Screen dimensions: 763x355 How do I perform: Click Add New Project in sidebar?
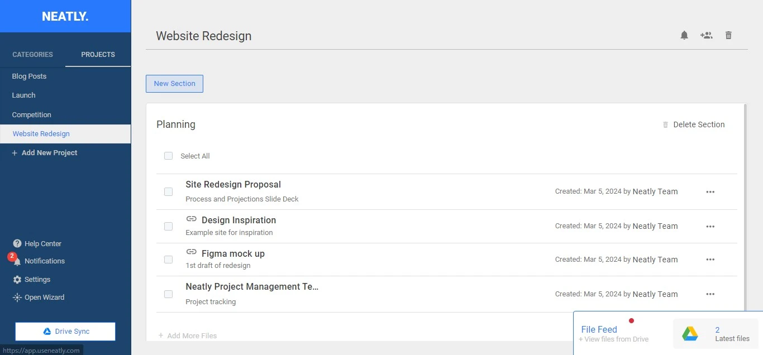[45, 153]
